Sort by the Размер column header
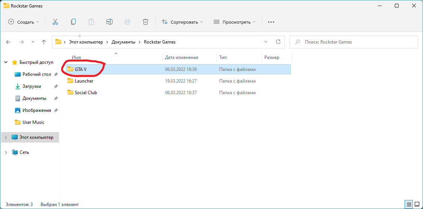Screen dimensions: 423x209 271,57
